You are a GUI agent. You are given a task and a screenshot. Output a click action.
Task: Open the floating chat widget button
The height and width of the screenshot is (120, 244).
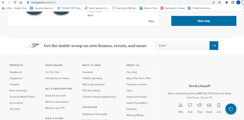(x=231, y=109)
